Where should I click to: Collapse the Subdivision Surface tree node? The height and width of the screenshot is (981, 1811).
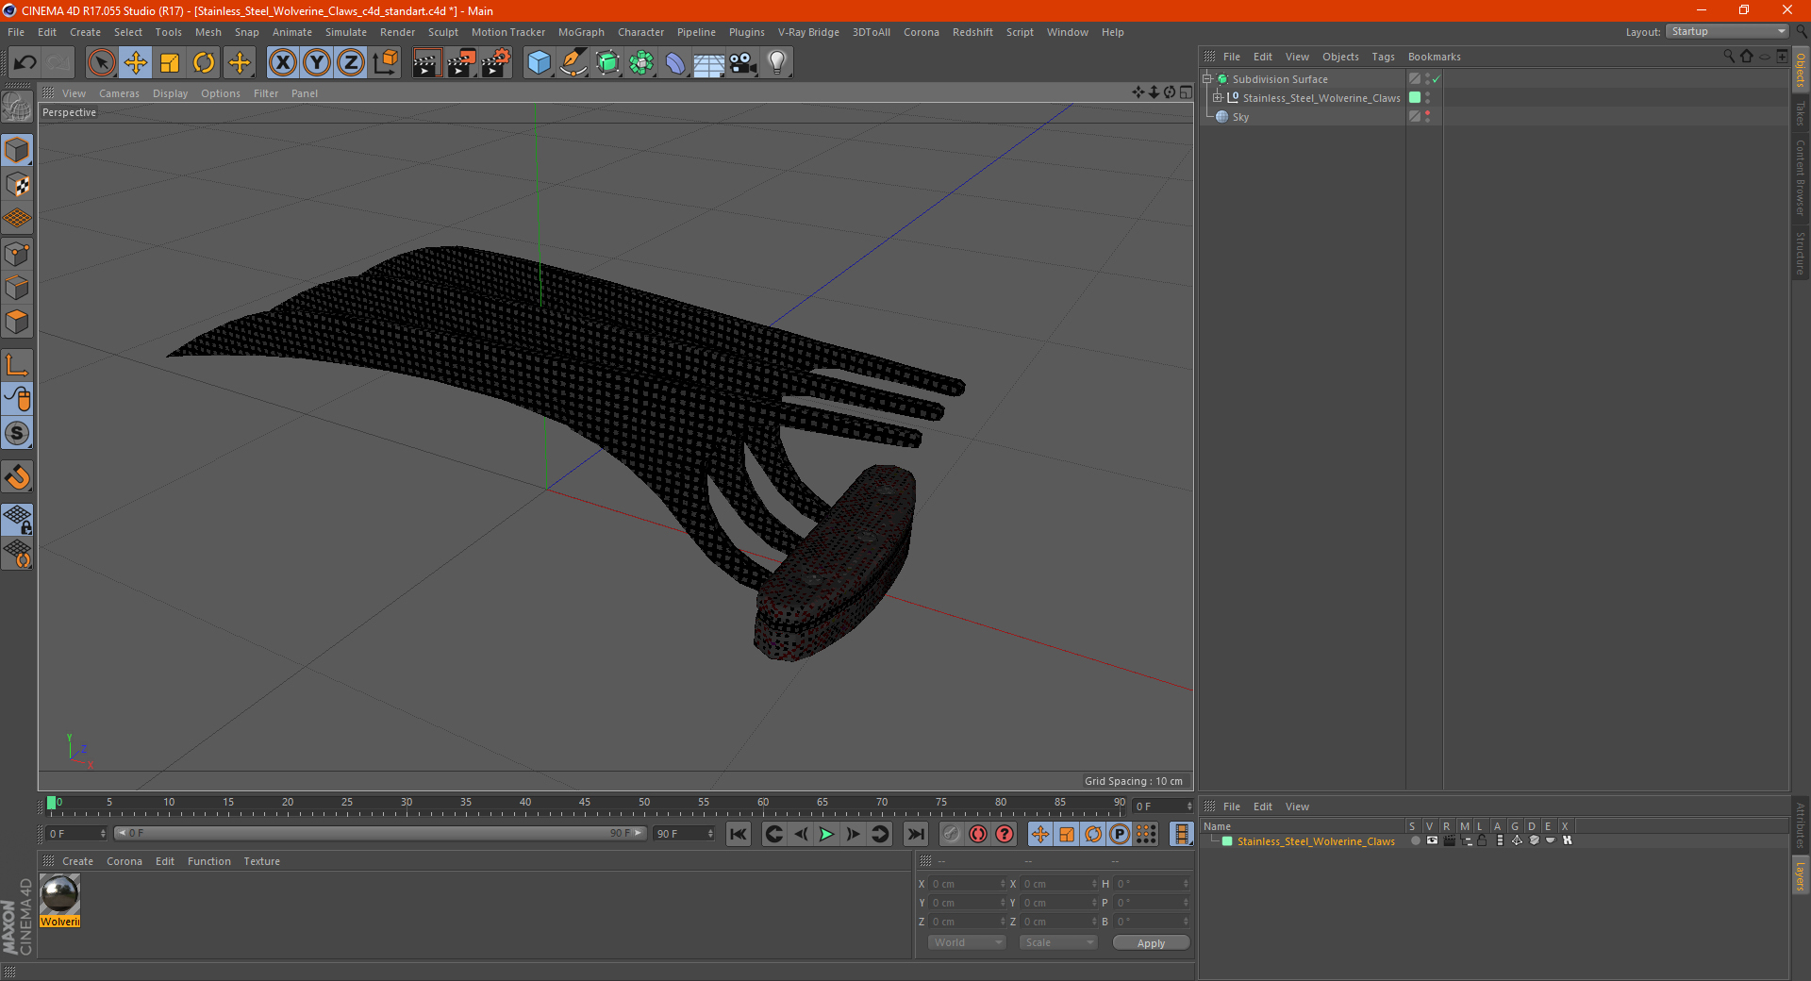coord(1206,79)
